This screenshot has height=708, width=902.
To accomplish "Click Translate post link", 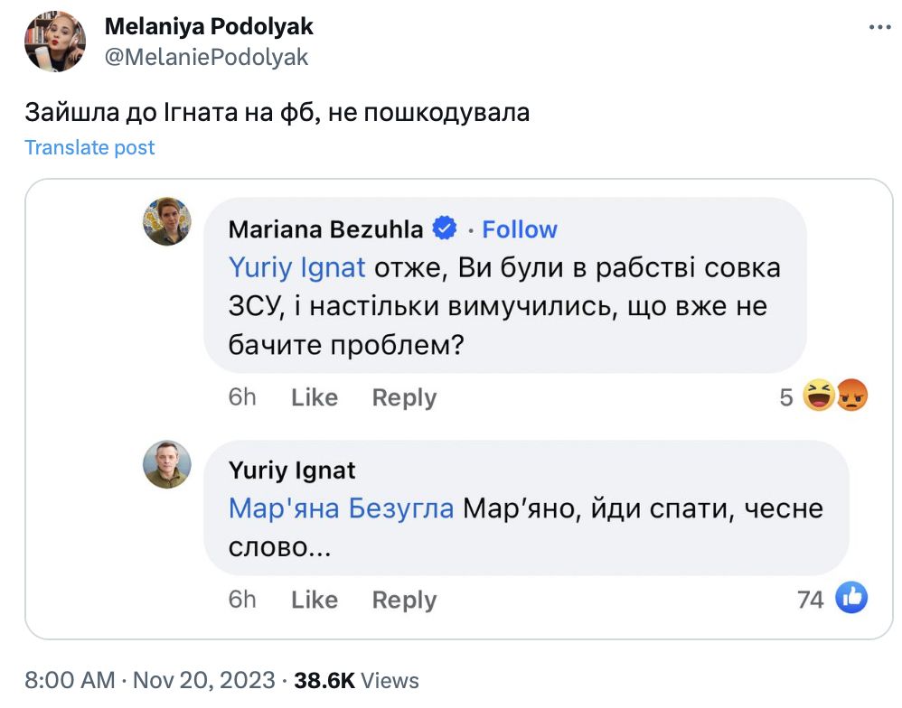I will 89,148.
